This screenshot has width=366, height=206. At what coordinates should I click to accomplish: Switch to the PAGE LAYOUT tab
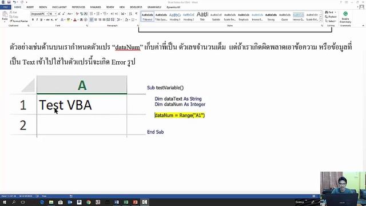pos(59,7)
